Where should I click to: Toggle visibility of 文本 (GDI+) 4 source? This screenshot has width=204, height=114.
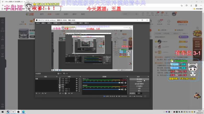click(x=77, y=89)
